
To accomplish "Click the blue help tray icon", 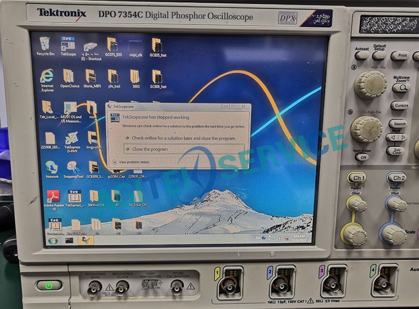I will (264, 238).
